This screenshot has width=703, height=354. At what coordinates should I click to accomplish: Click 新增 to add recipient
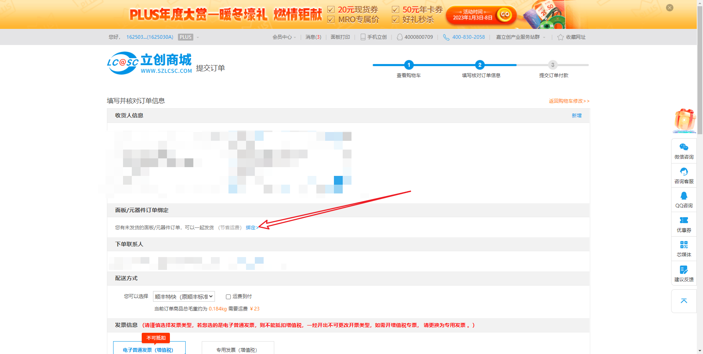pos(577,116)
